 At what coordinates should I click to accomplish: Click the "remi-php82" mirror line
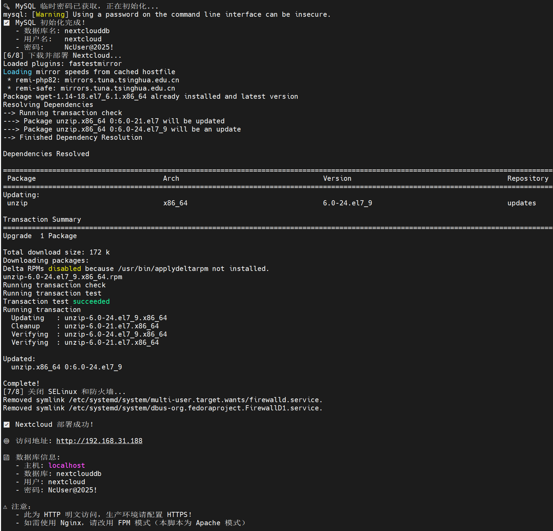coord(93,80)
